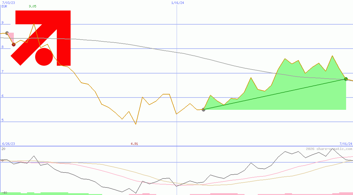This screenshot has width=353, height=195.
Task: Click the dark red marker dot near 8
Action: (x=14, y=44)
